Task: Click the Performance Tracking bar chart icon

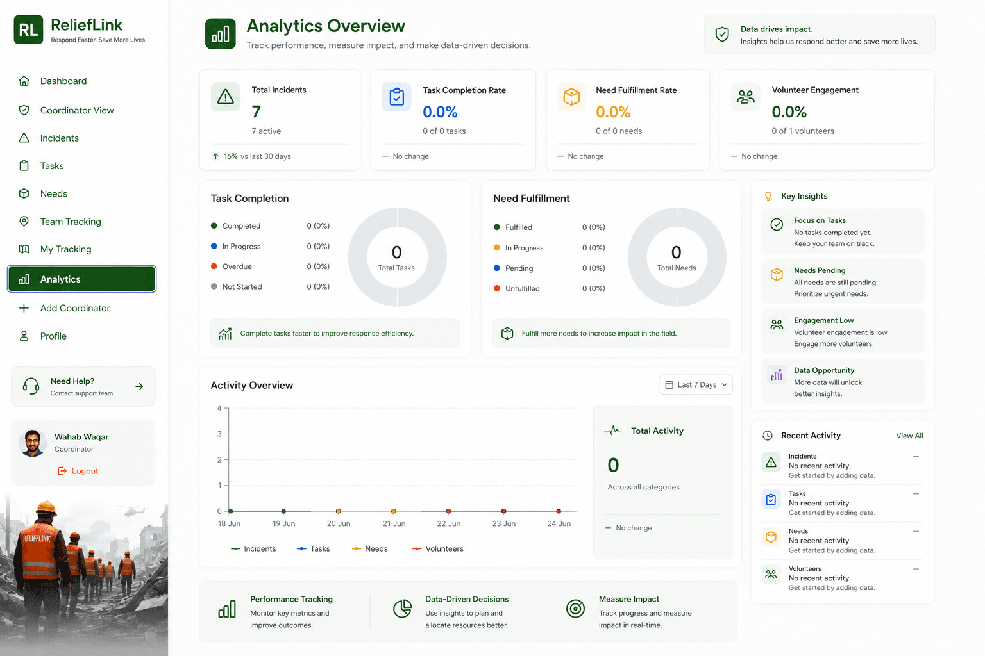Action: click(227, 609)
